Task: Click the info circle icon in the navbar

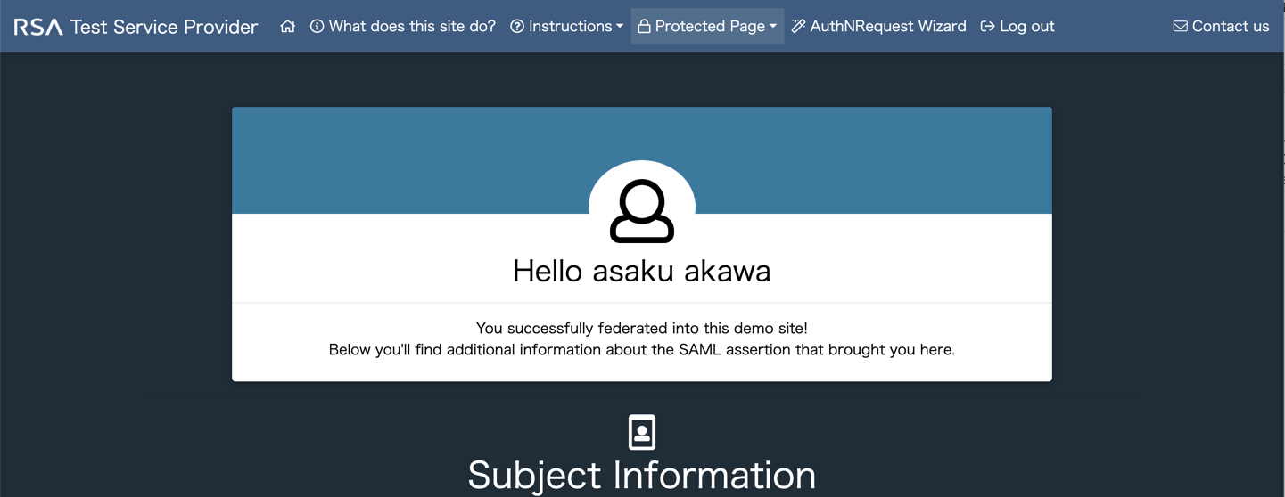Action: pos(317,27)
